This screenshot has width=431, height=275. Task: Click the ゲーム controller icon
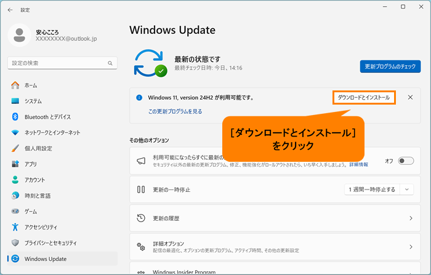pyautogui.click(x=15, y=212)
